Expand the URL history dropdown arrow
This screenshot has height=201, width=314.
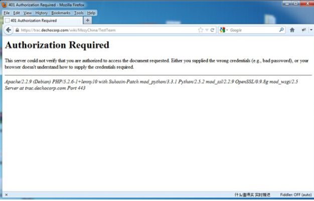pyautogui.click(x=207, y=30)
